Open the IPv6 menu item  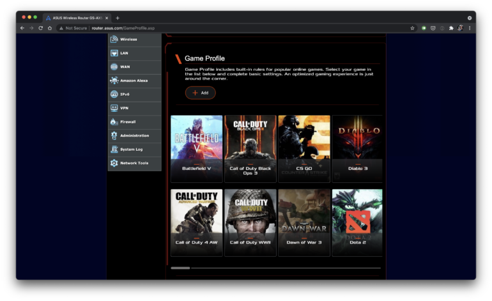[x=135, y=94]
